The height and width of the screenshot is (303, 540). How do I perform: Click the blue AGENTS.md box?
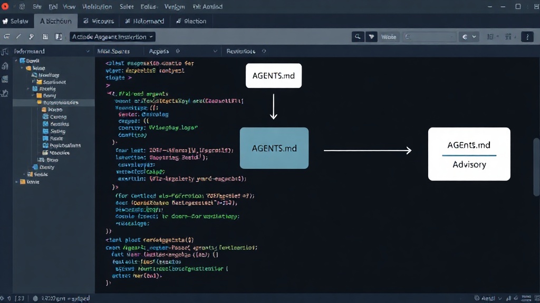(274, 148)
